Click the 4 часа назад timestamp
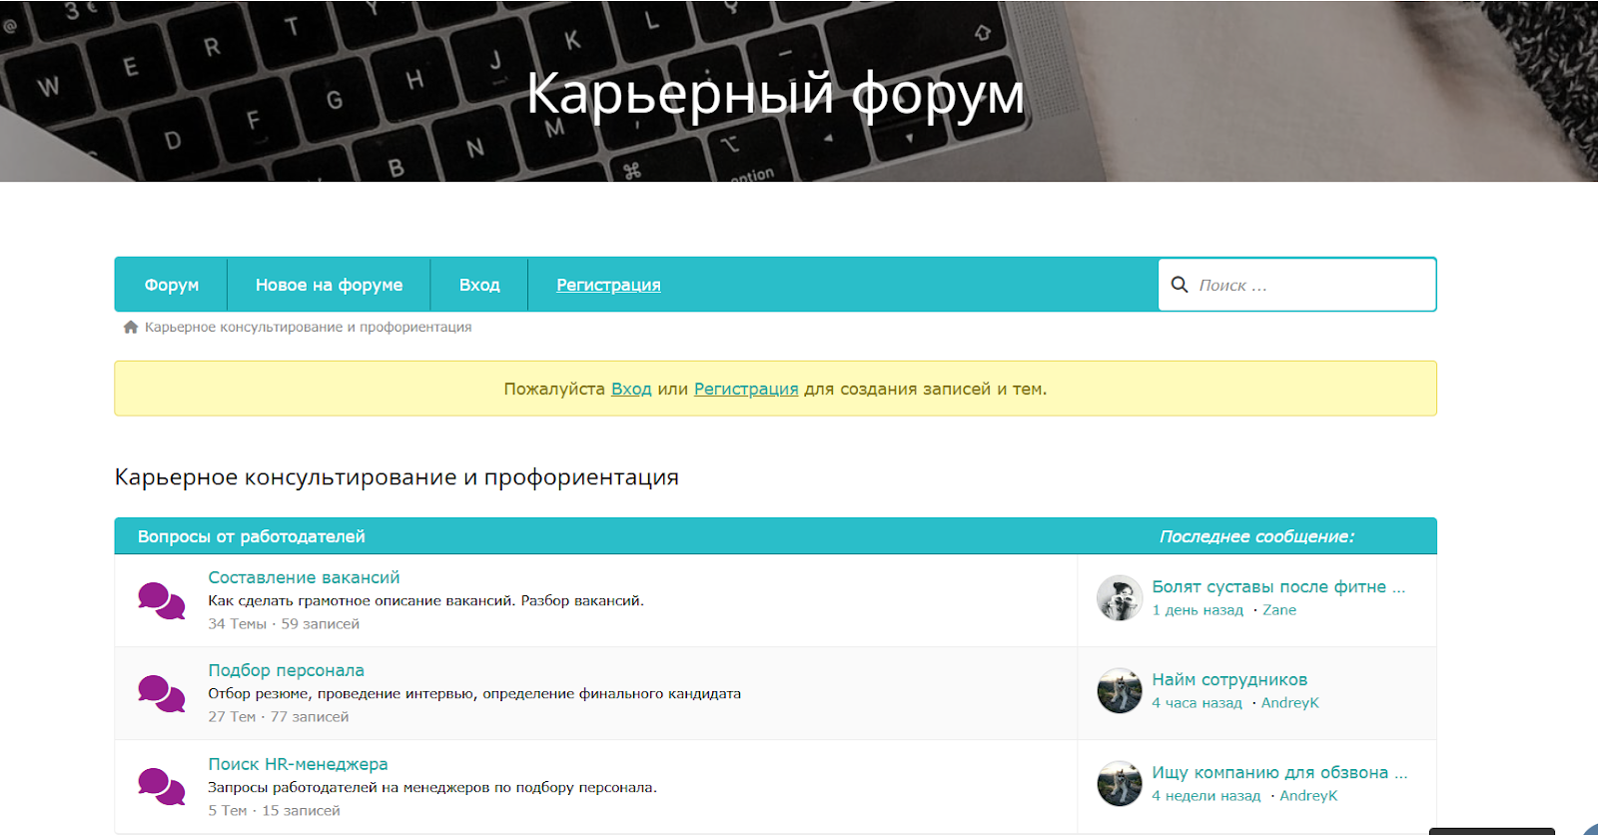 (1197, 703)
